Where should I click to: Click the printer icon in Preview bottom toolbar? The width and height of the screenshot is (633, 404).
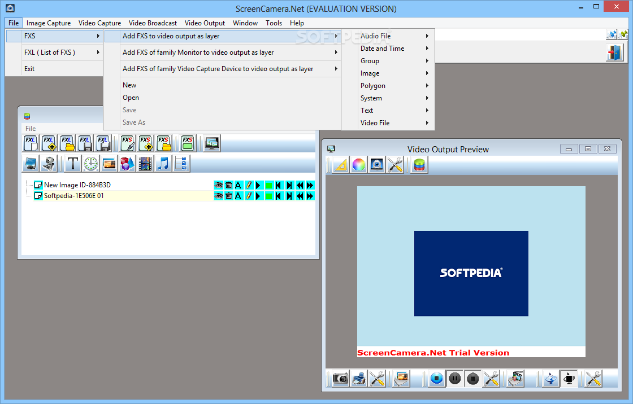[x=359, y=379]
